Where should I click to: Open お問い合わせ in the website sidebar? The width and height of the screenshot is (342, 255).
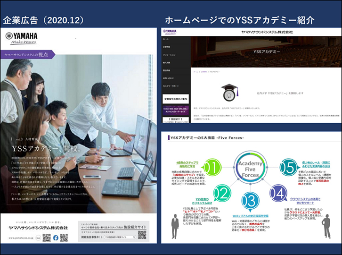click(x=168, y=78)
